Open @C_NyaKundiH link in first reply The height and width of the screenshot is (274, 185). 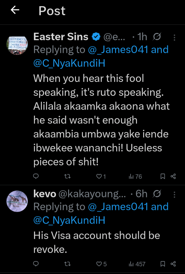(69, 63)
